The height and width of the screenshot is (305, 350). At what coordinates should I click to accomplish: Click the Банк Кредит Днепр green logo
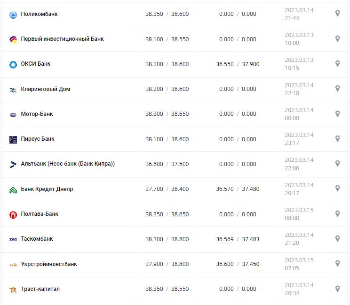point(13,190)
